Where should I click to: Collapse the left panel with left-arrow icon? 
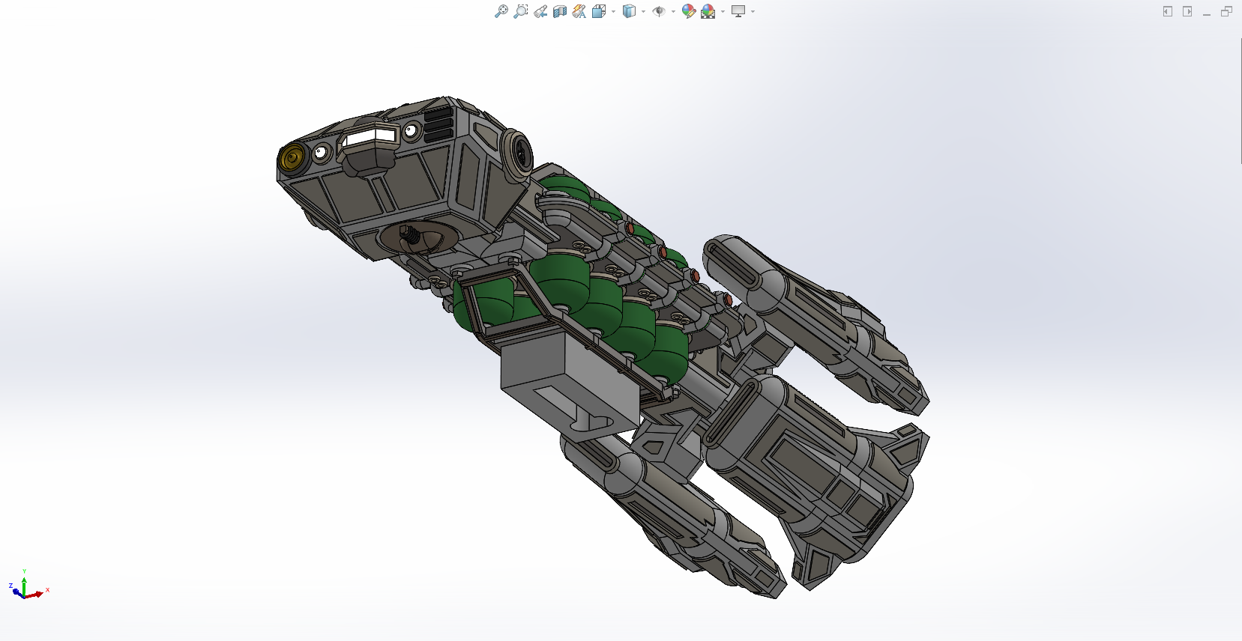click(x=1168, y=11)
